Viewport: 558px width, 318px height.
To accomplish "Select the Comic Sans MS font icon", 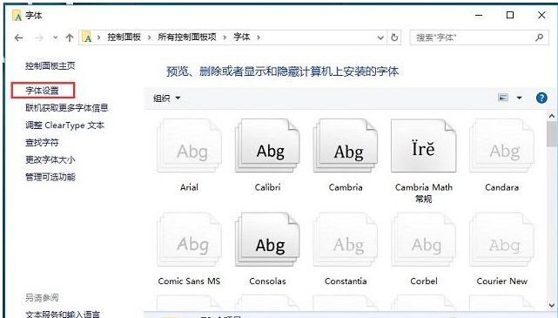I will [189, 240].
